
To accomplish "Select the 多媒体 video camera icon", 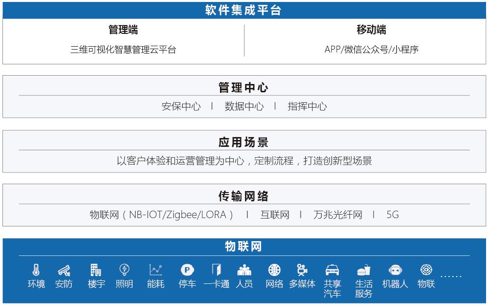I will [302, 270].
